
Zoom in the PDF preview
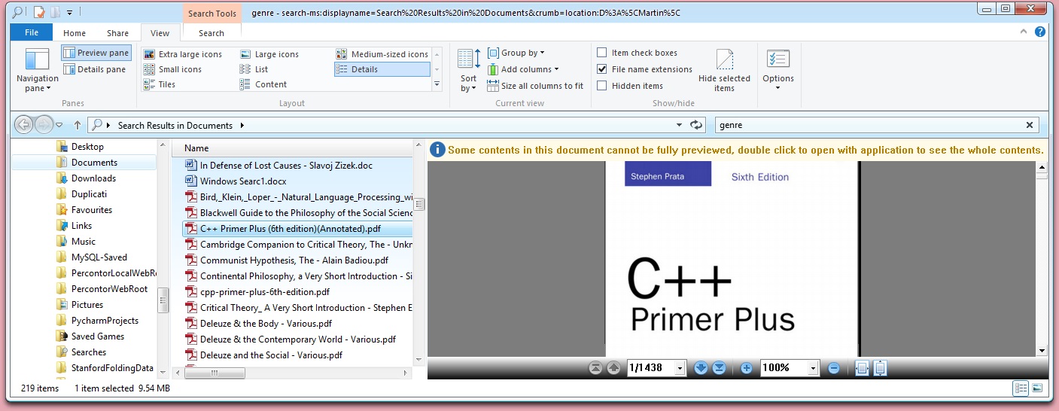pos(747,368)
